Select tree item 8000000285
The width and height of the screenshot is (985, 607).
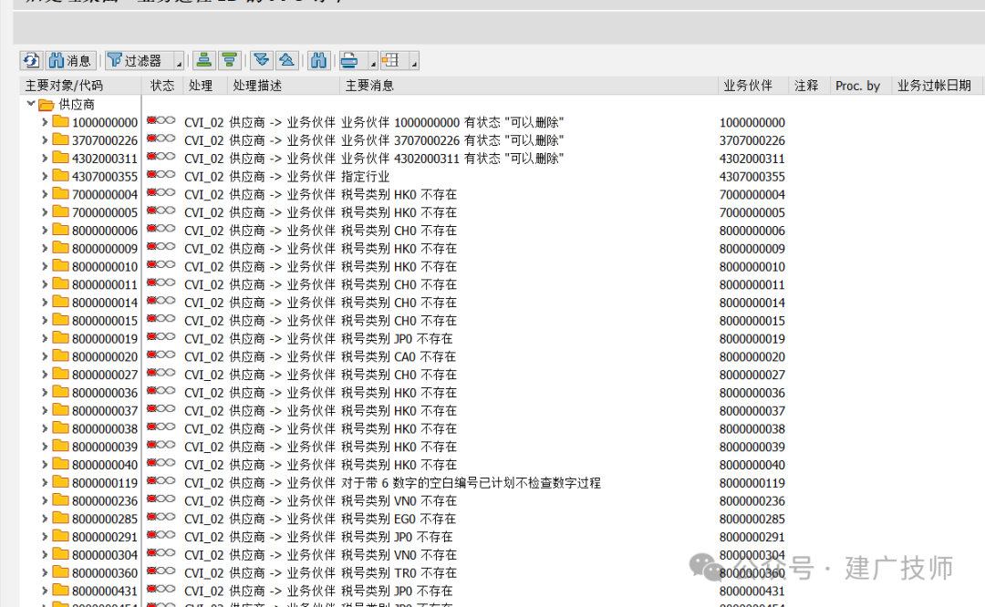tap(104, 520)
